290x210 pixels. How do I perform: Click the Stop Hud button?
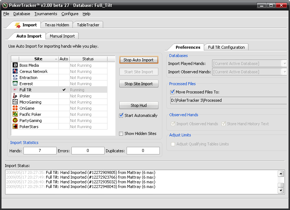139,105
